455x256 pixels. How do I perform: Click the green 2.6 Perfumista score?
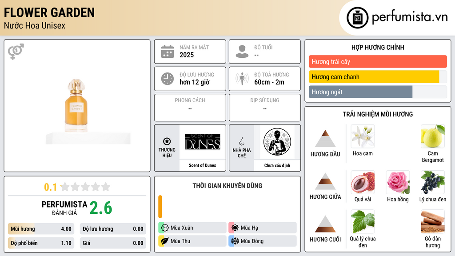pos(101,208)
